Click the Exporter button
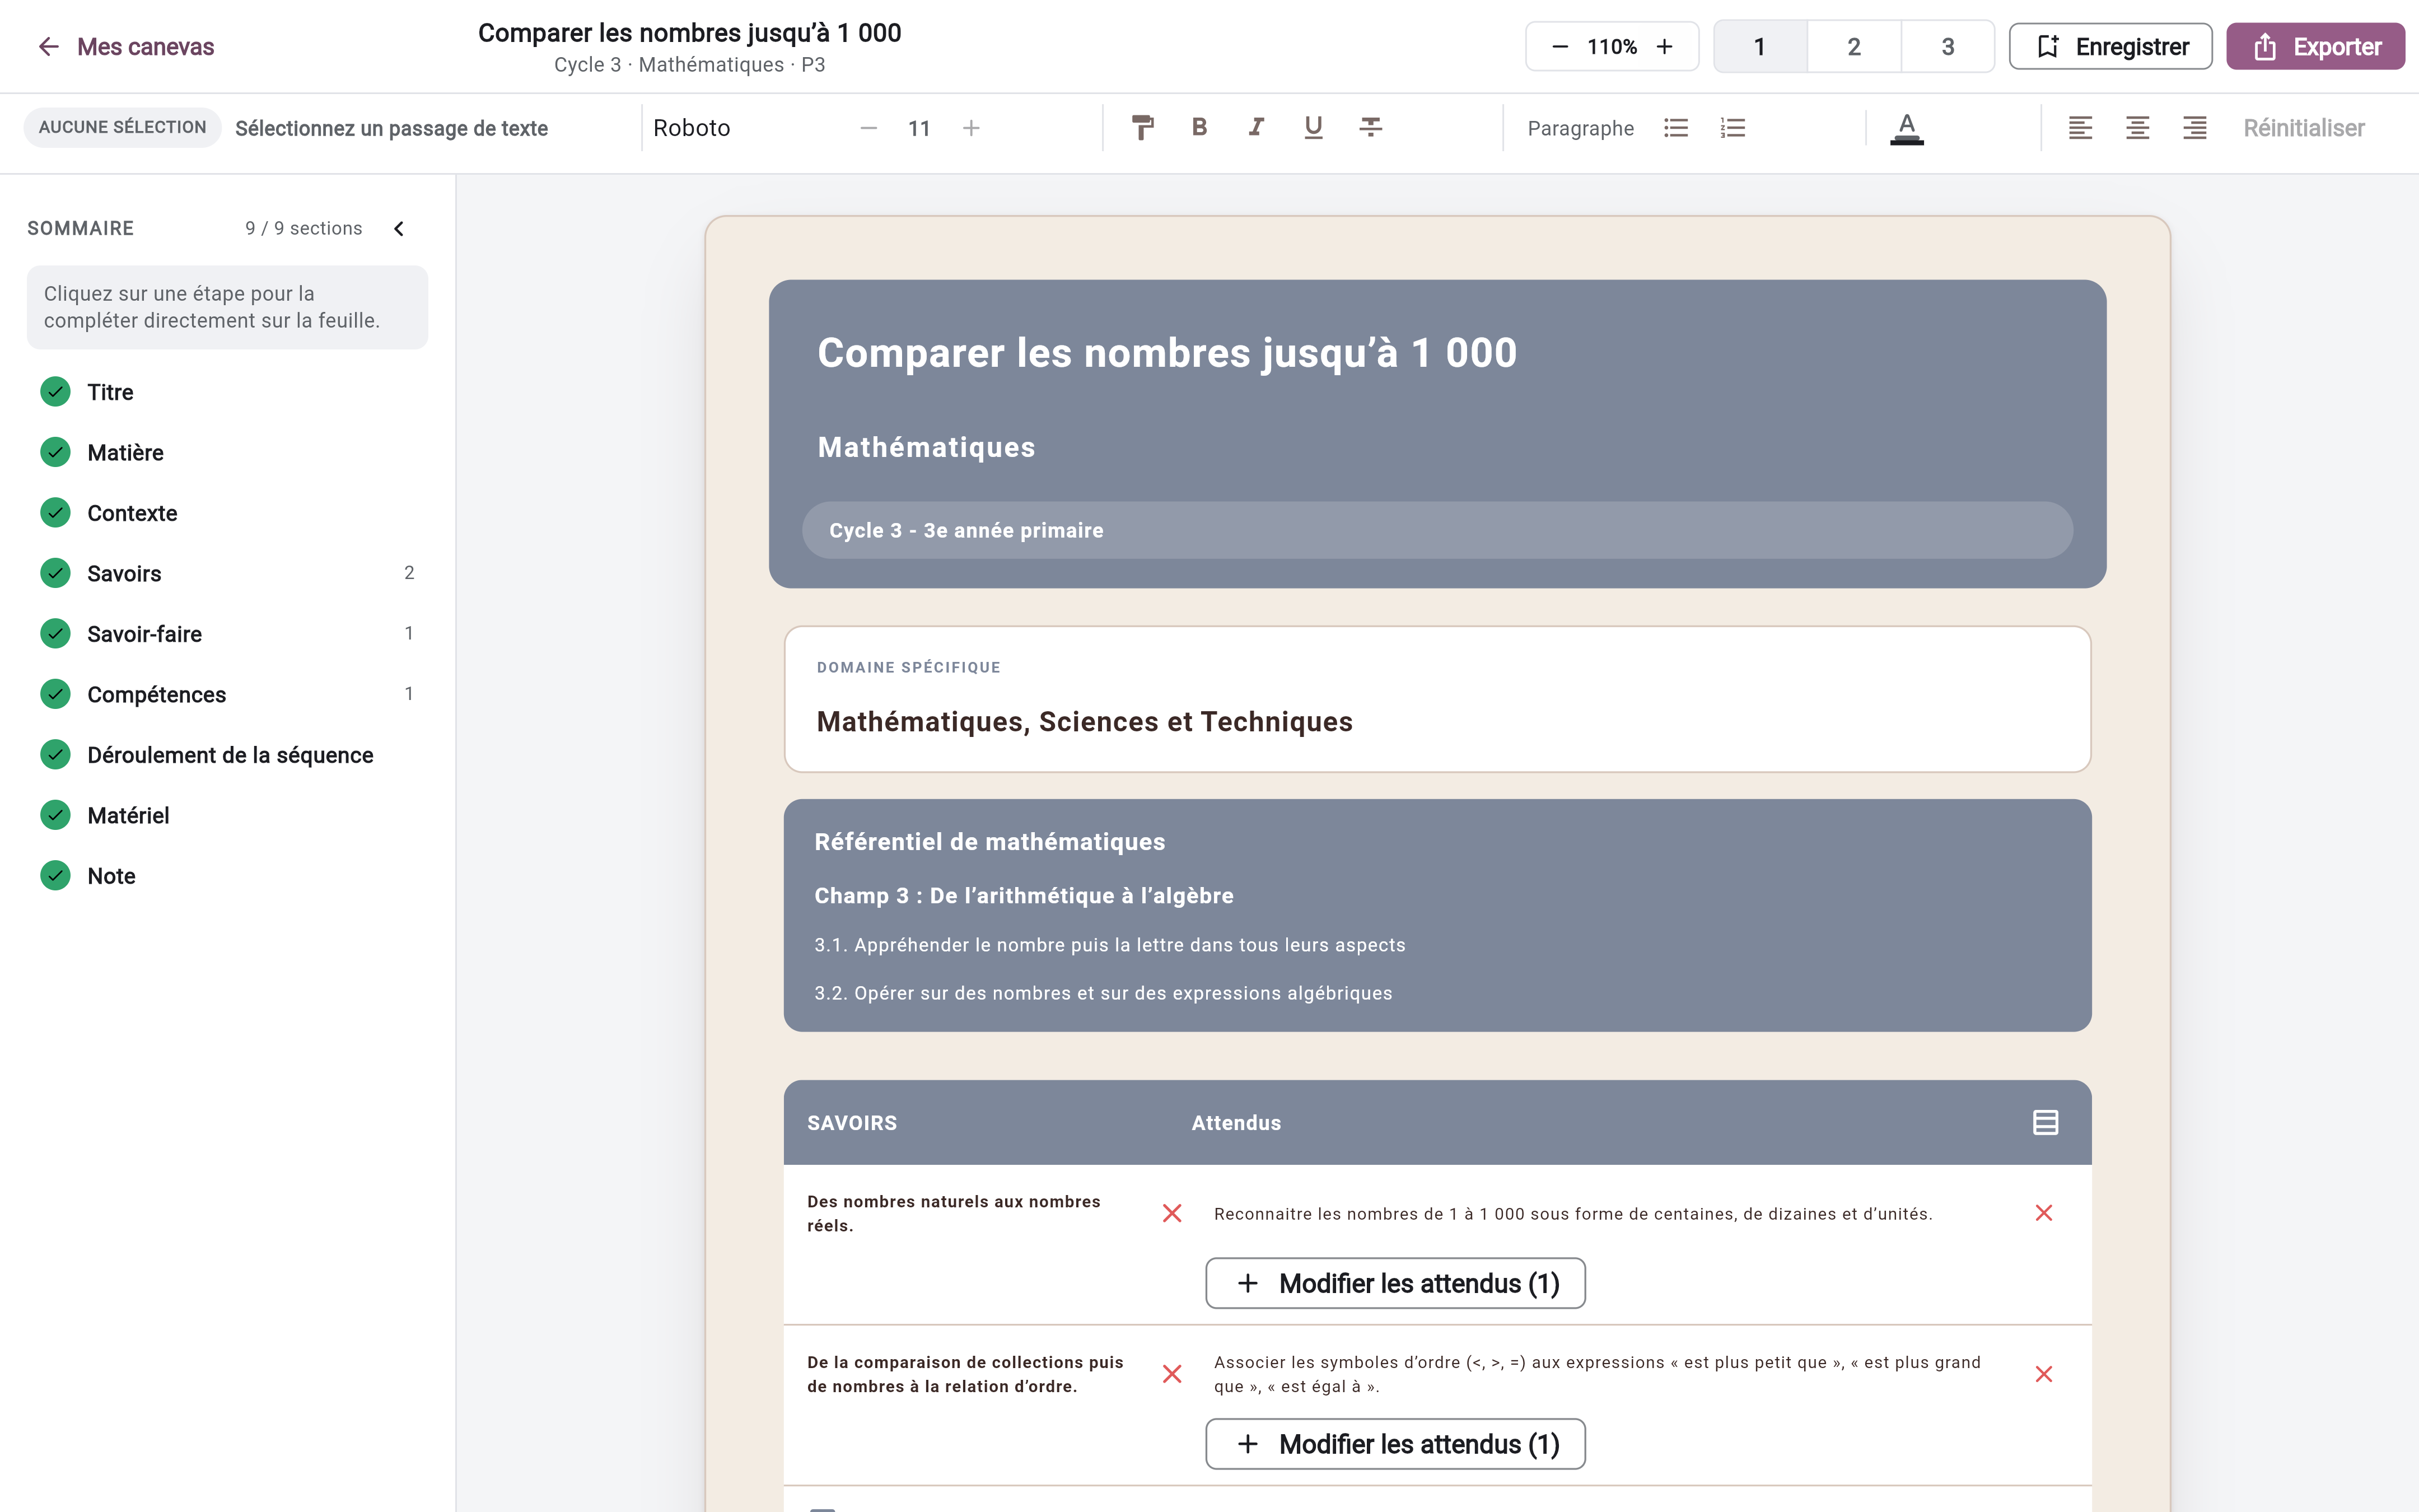The width and height of the screenshot is (2419, 1512). (2315, 47)
